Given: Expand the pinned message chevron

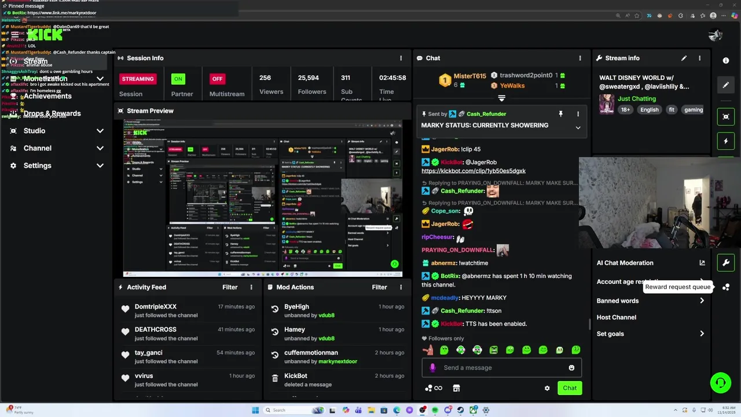Looking at the screenshot, I should click(x=578, y=127).
